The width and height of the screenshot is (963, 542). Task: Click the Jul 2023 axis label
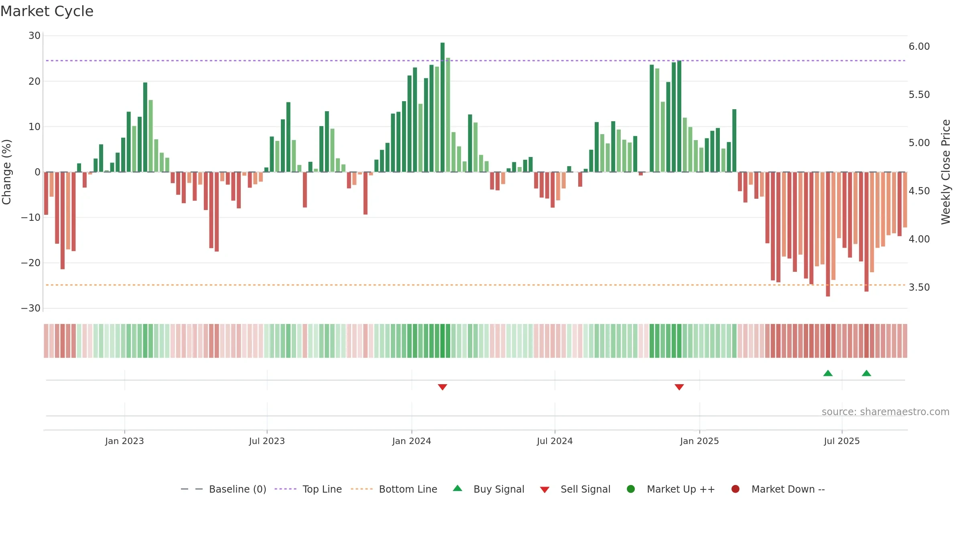click(267, 441)
